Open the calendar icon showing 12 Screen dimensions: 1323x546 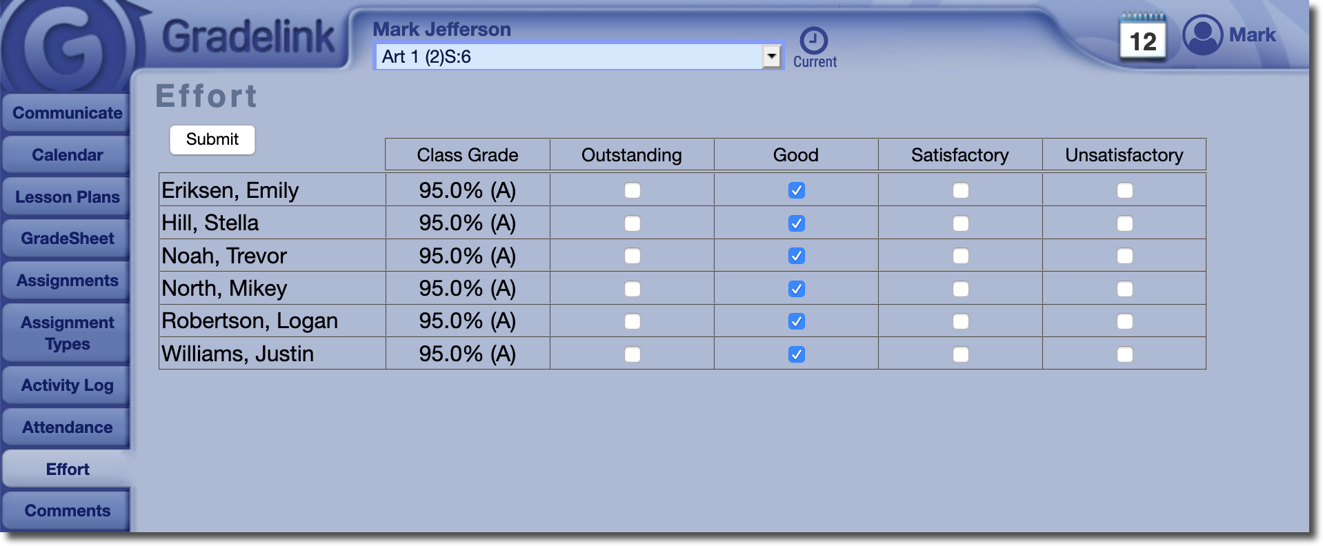click(x=1142, y=39)
